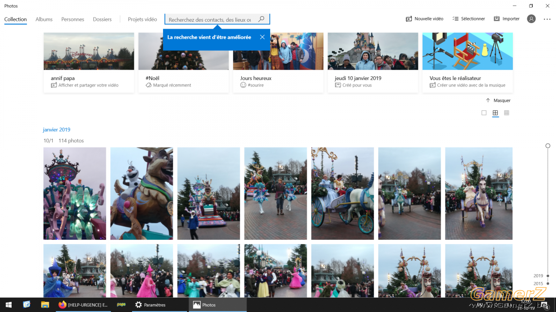Switch to medium thumbnail view

(x=495, y=113)
